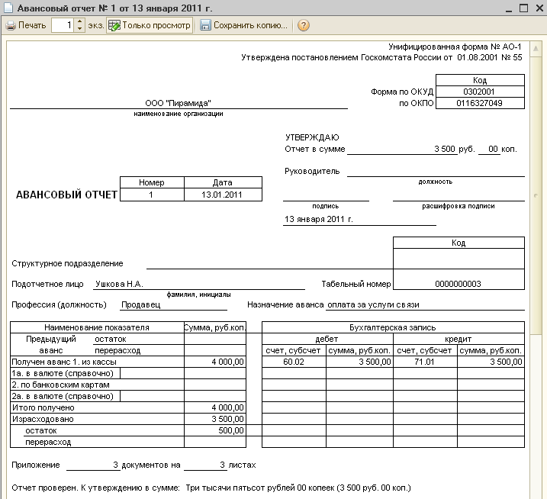Select the табельный номер cell 0000000003
This screenshot has height=499, width=547.
click(459, 284)
